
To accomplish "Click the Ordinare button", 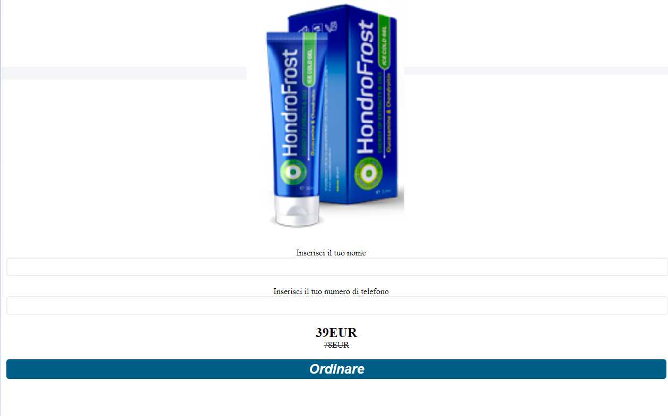I will pos(336,369).
